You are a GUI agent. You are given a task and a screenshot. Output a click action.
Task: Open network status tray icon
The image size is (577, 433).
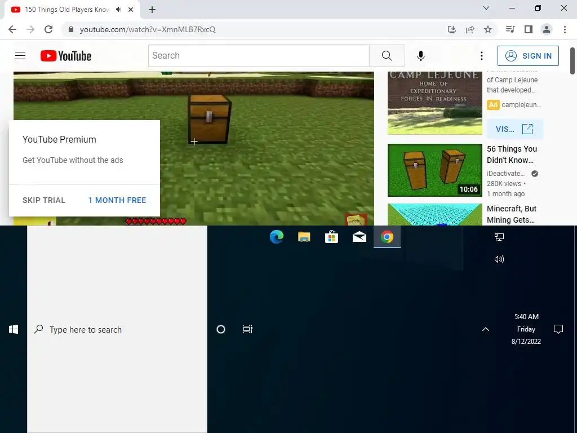pyautogui.click(x=499, y=237)
